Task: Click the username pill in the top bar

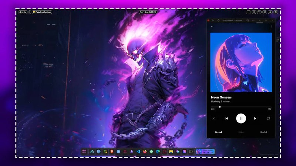Action: click(23, 12)
